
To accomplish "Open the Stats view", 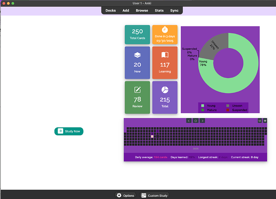I will (159, 10).
